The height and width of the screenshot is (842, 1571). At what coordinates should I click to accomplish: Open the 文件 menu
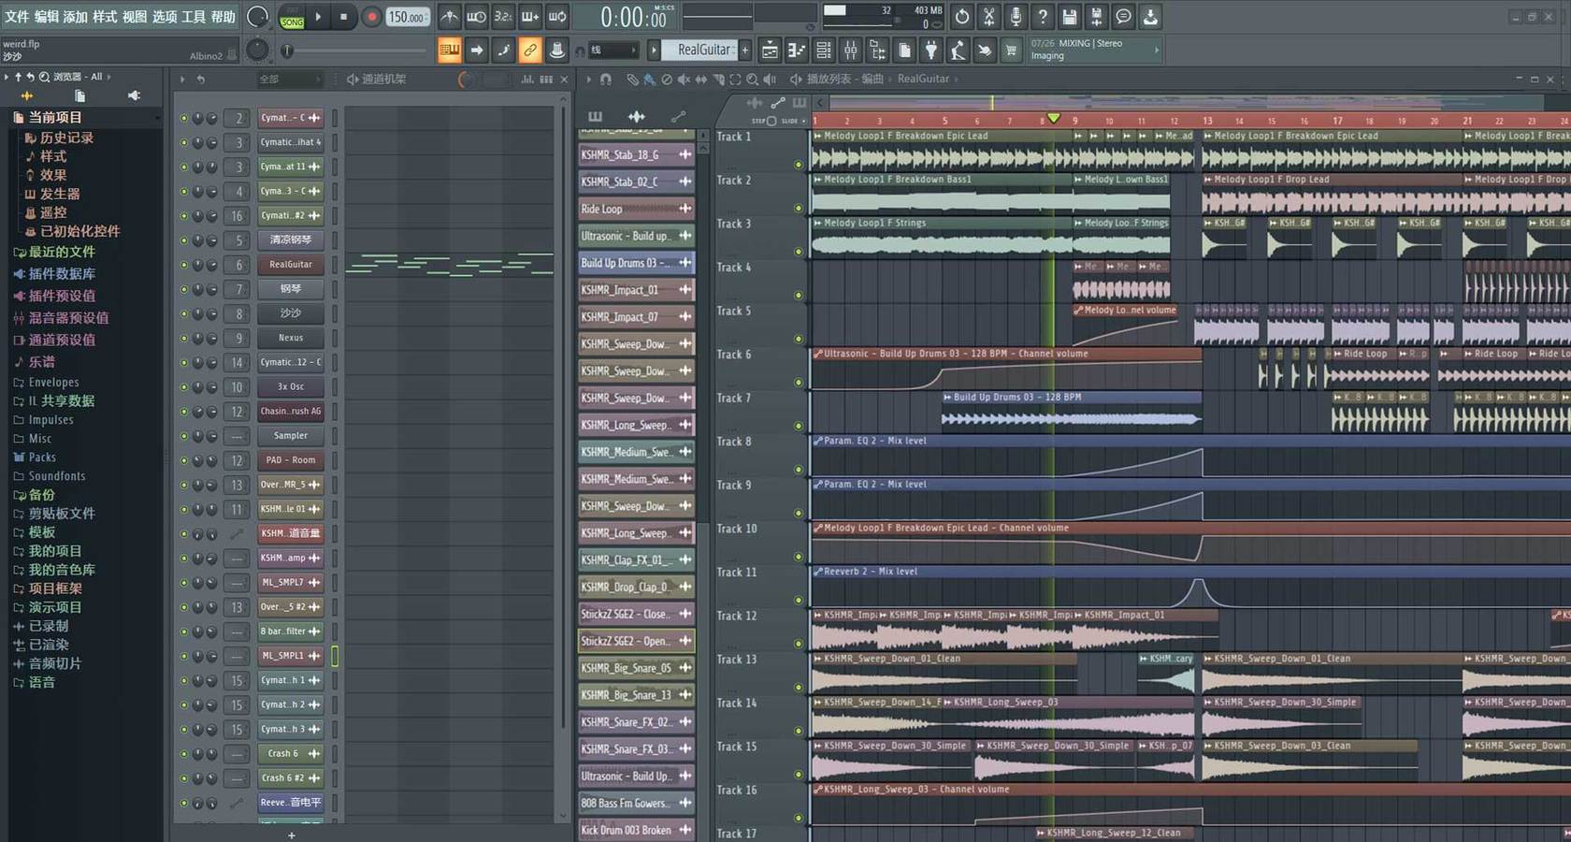16,17
